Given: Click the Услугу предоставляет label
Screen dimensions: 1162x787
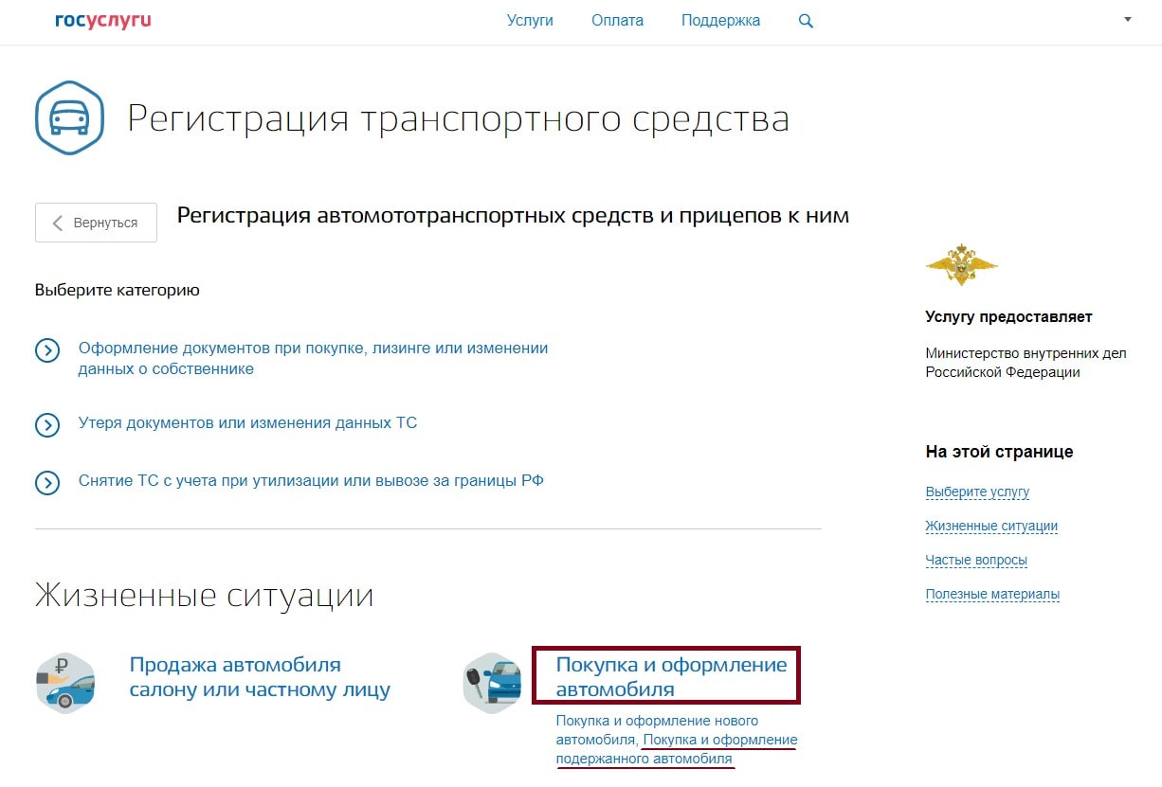Looking at the screenshot, I should tap(1008, 317).
